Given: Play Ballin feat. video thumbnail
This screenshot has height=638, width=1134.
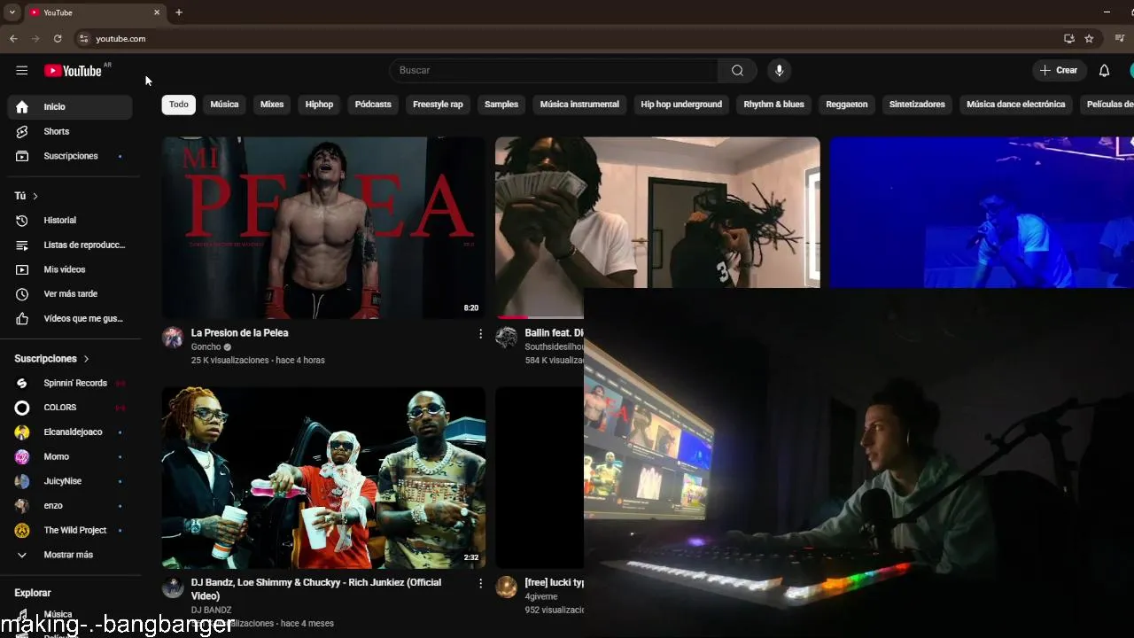Looking at the screenshot, I should (657, 213).
